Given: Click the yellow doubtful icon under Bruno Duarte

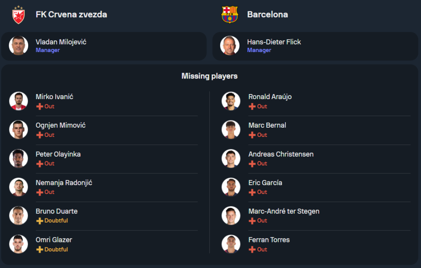Looking at the screenshot, I should tap(40, 221).
